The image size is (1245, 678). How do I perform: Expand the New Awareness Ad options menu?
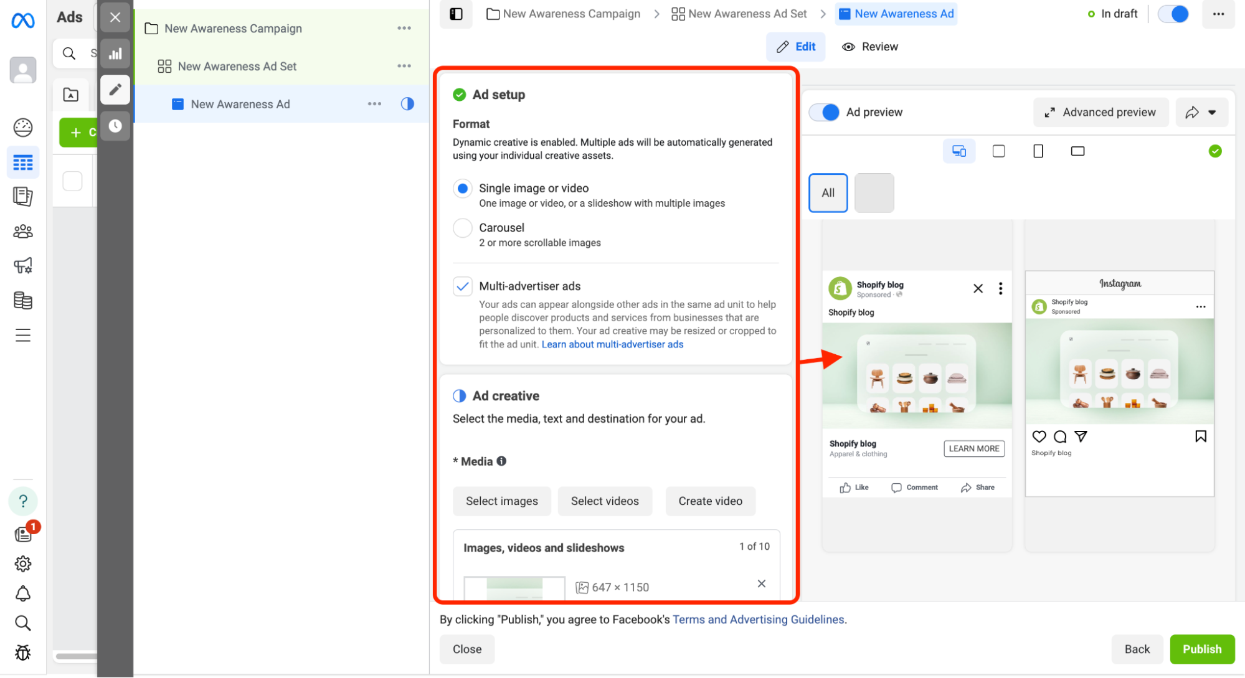[x=375, y=103]
